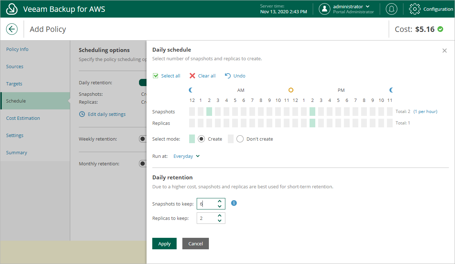
Task: Open Configuration via the gear icon
Action: (x=415, y=9)
